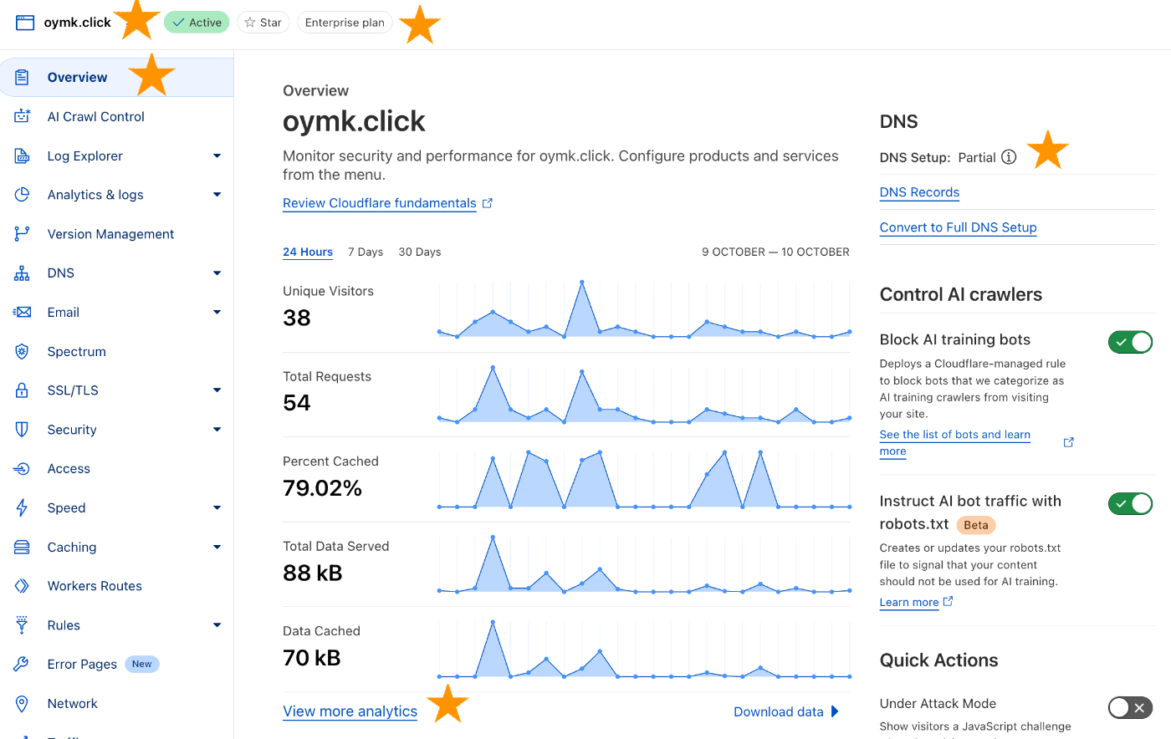
Task: Expand Analytics & logs dropdown arrow
Action: tap(217, 195)
